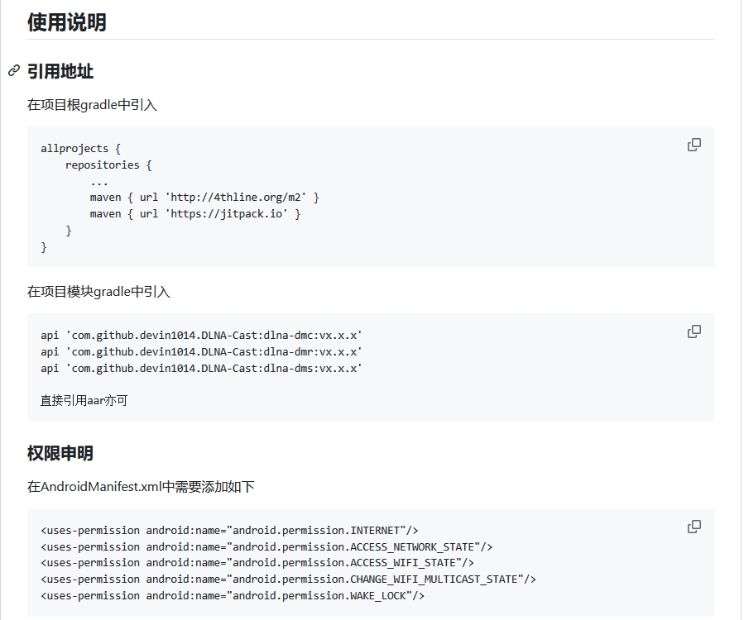Screen dimensions: 744x620
Task: Click the dlna-dms api dependency line
Action: (201, 368)
